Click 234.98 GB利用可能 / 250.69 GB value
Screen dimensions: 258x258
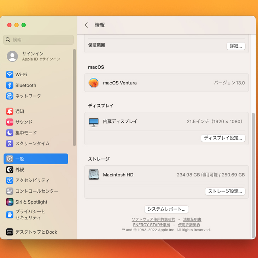pyautogui.click(x=211, y=175)
